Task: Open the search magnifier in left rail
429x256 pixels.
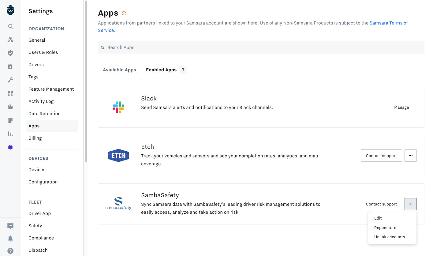Action: click(10, 26)
